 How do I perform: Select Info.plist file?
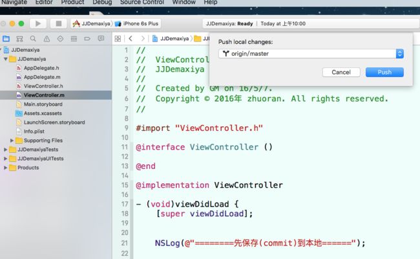34,131
